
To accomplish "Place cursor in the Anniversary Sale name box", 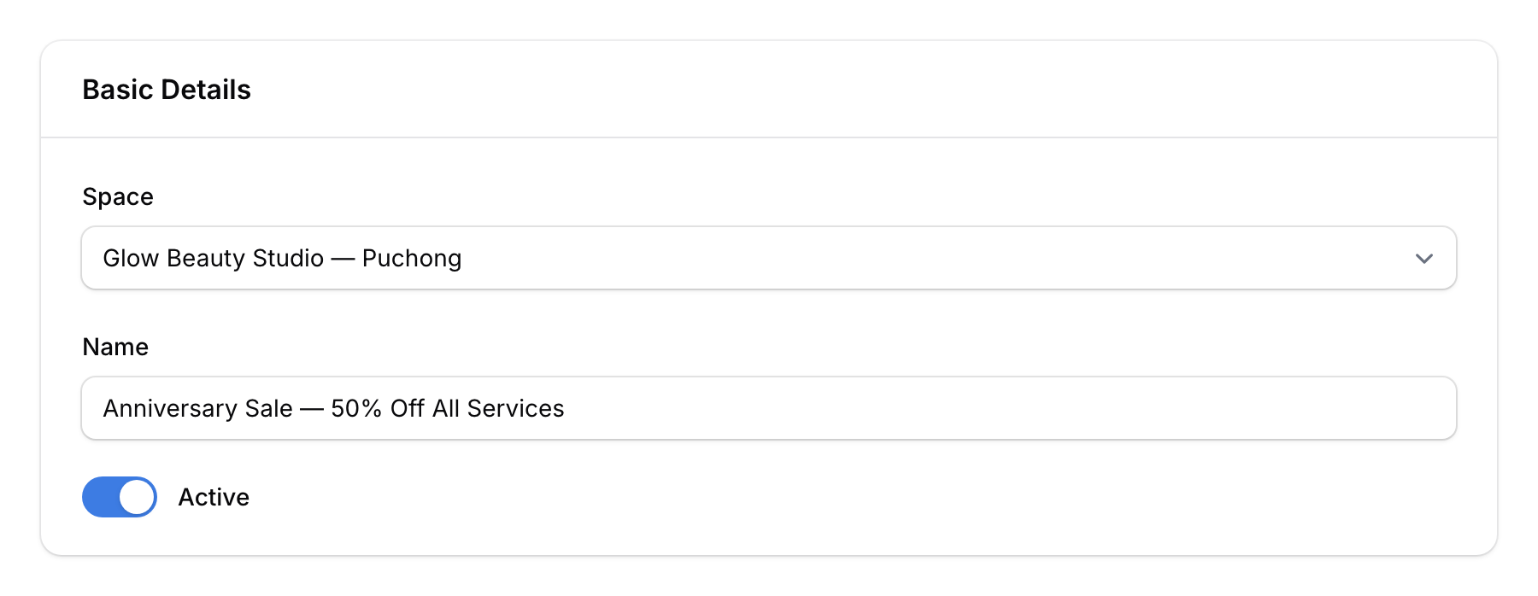I will tap(769, 408).
